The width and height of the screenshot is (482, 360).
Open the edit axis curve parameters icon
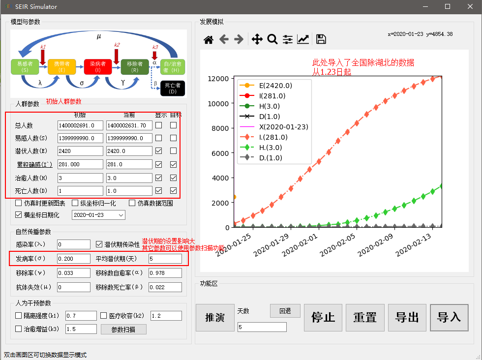(x=303, y=39)
